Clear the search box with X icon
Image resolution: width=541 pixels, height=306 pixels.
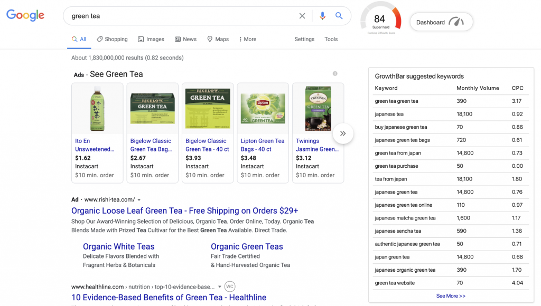302,16
